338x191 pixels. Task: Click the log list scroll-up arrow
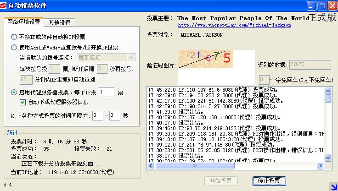tap(328, 90)
